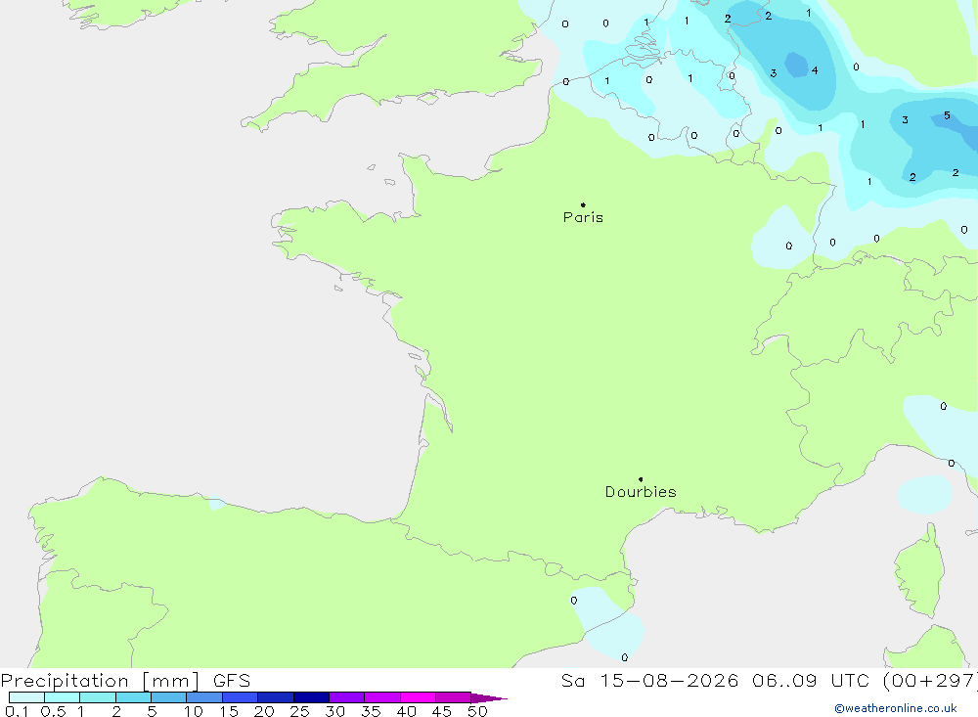978x717 pixels.
Task: Click the '10' legend scale label
Action: tap(194, 711)
